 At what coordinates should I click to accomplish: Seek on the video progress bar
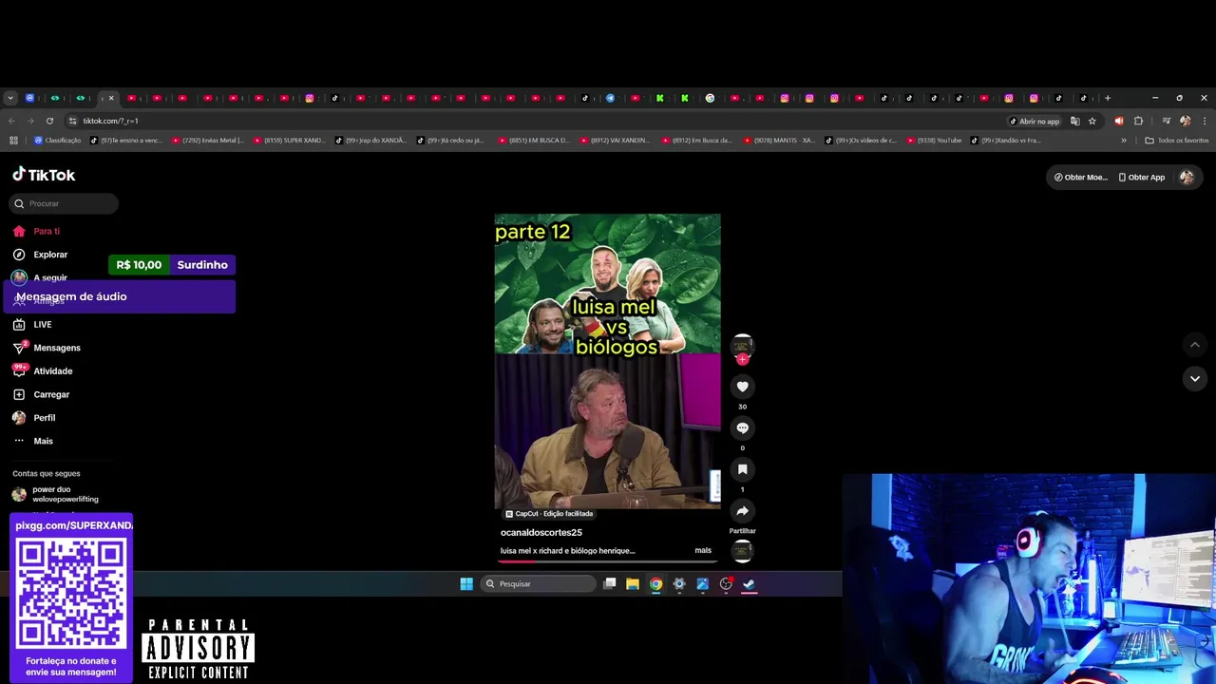coord(608,561)
